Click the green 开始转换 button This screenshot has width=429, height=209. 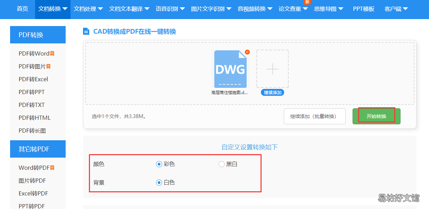click(x=377, y=116)
